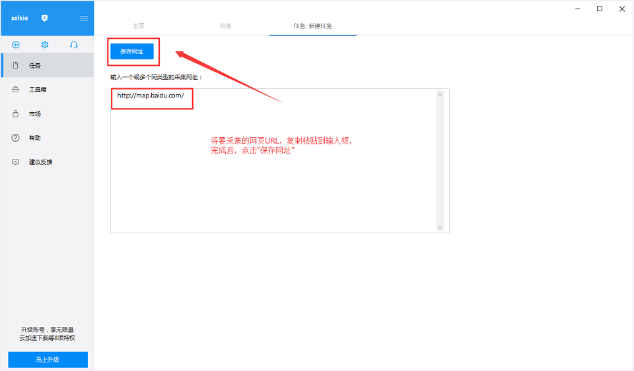This screenshot has height=371, width=634.
Task: Click the plus circle new task icon
Action: [x=16, y=45]
